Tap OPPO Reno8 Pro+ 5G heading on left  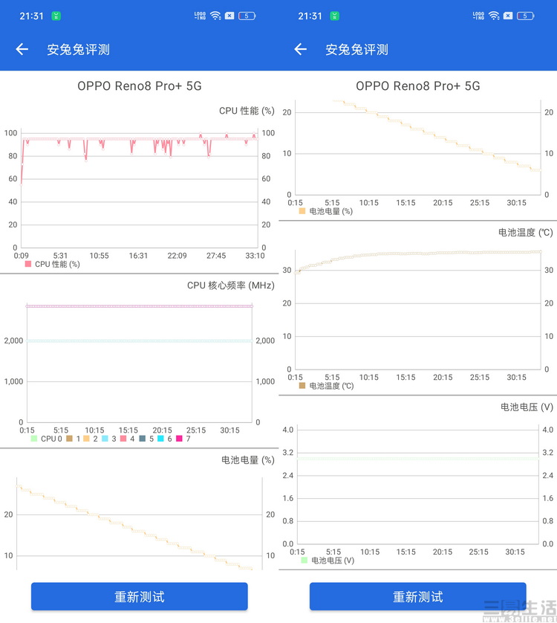click(x=140, y=85)
